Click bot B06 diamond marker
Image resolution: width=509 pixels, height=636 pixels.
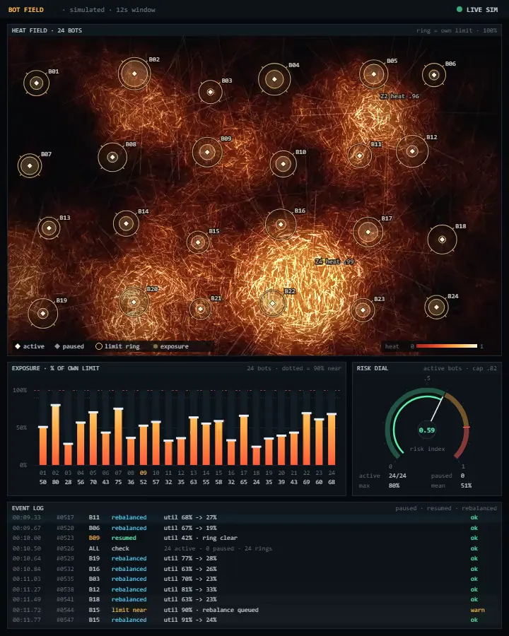point(434,75)
